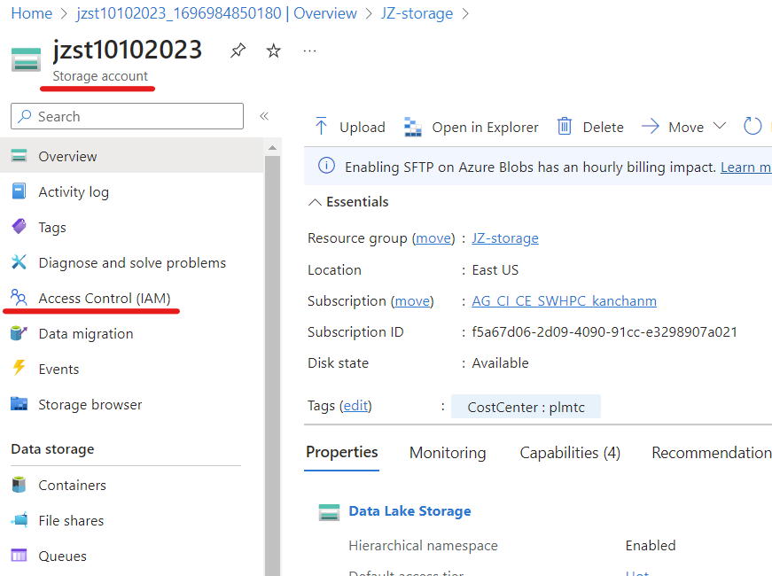This screenshot has width=772, height=576.
Task: Switch to the Monitoring tab
Action: tap(448, 453)
